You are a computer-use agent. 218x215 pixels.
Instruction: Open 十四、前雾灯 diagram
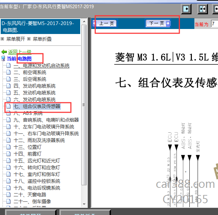pyautogui.click(x=28, y=154)
